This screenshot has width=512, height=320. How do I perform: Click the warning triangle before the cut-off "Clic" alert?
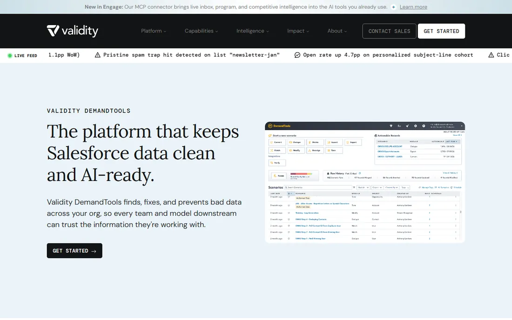(x=491, y=55)
